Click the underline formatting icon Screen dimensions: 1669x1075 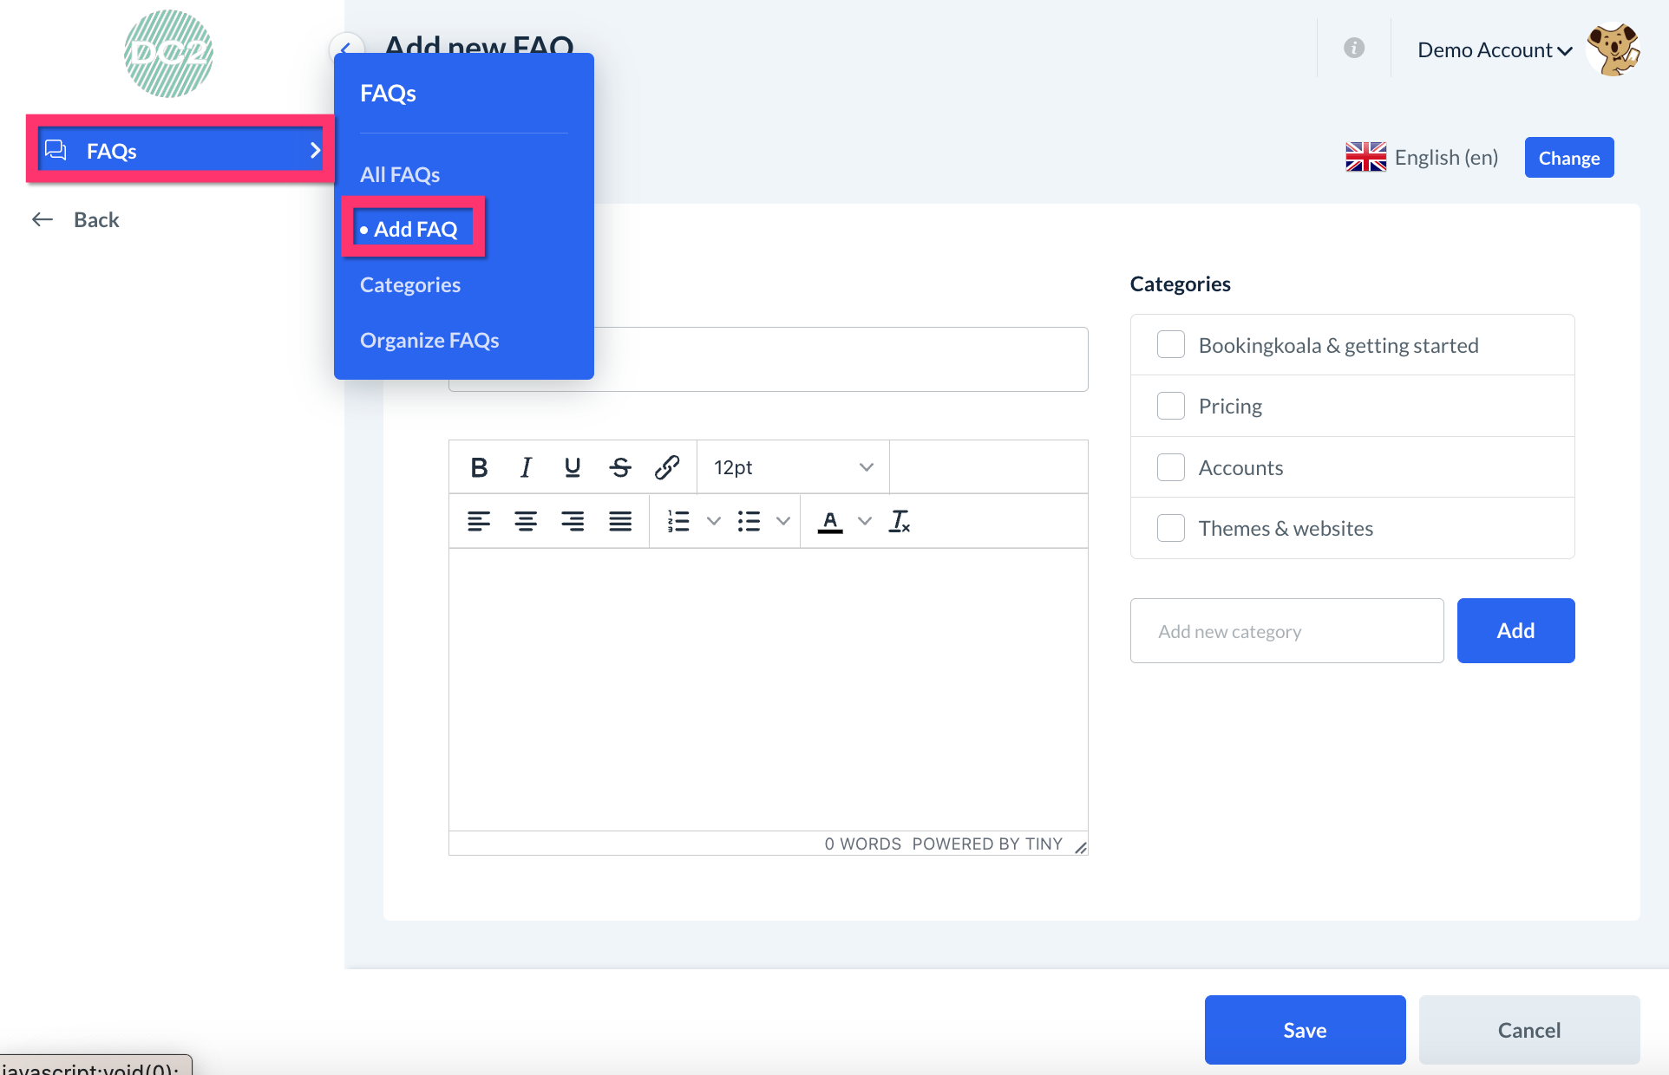pos(573,468)
